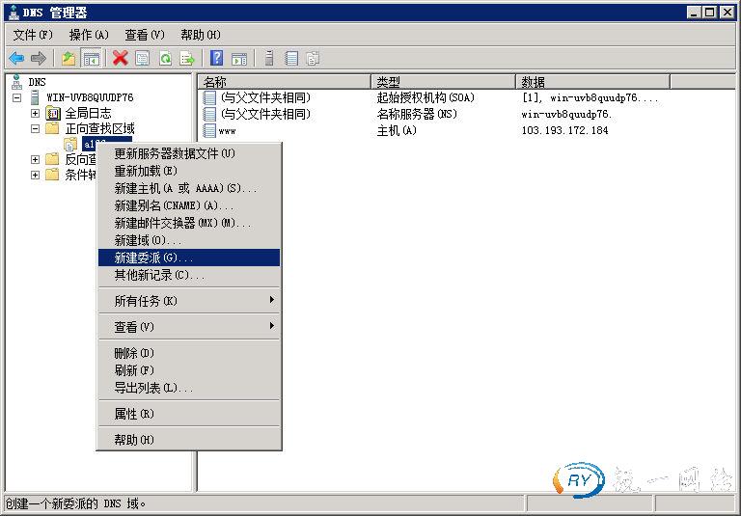Click 起始授权机构(SOA) type cell
This screenshot has height=516, width=741.
point(425,97)
